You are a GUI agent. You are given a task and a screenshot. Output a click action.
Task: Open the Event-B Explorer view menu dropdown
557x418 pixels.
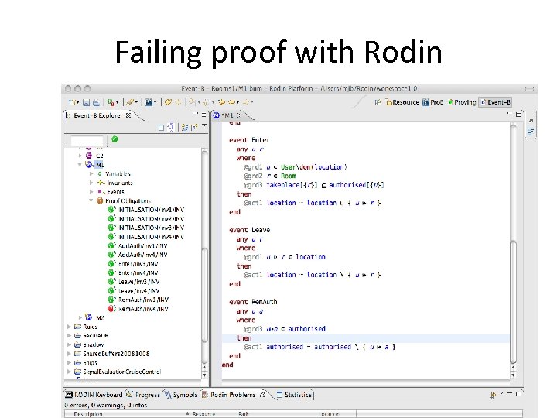[x=204, y=125]
